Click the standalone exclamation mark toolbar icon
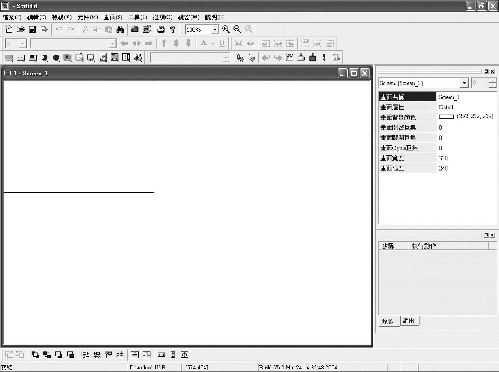The image size is (499, 372). point(324,57)
